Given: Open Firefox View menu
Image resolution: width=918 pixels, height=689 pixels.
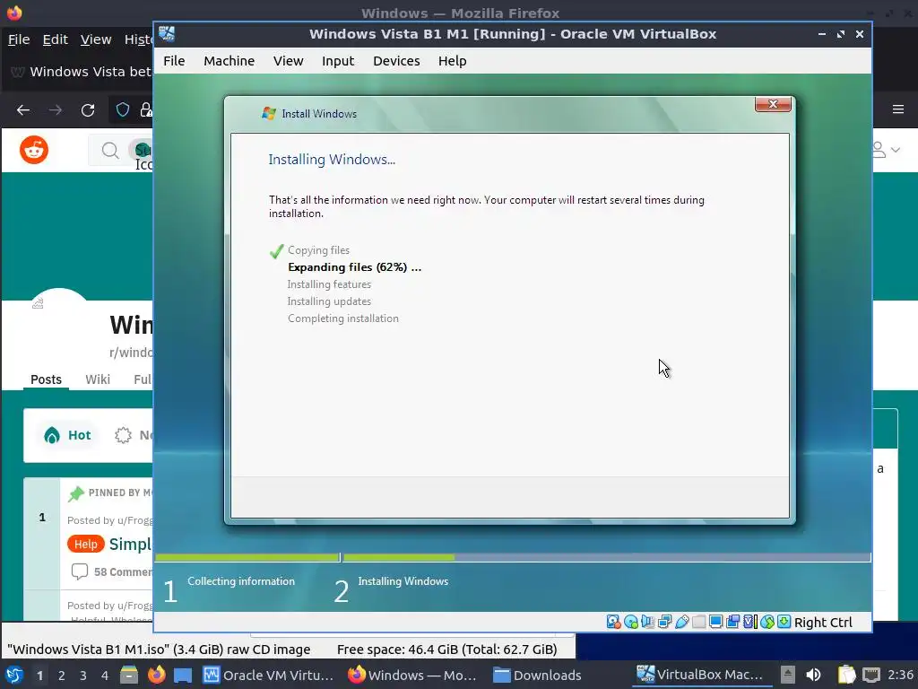Looking at the screenshot, I should [x=95, y=39].
